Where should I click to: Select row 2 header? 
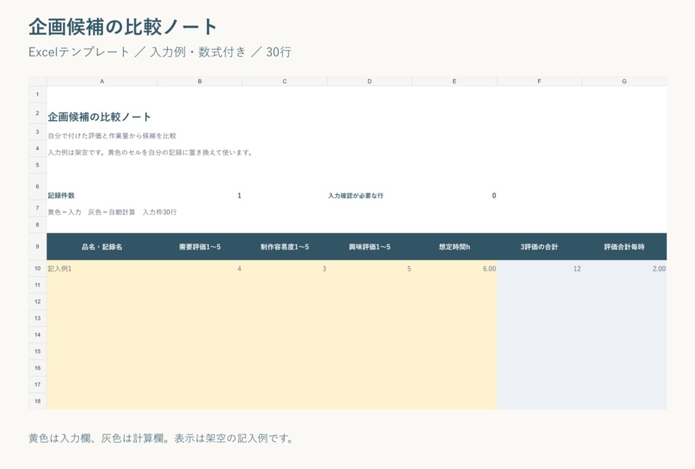pos(37,113)
